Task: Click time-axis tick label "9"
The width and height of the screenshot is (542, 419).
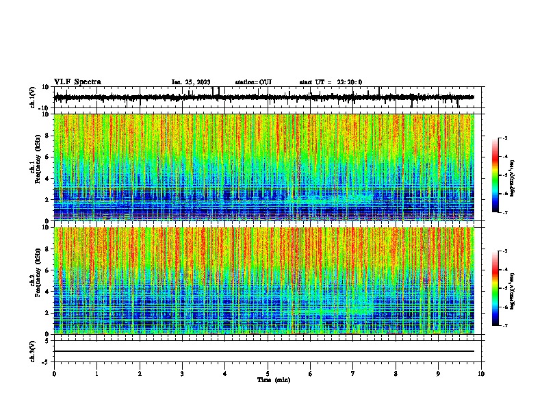Action: click(x=438, y=374)
